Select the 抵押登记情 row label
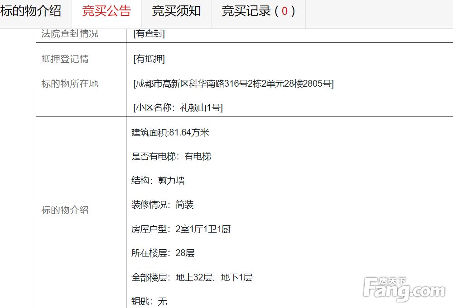Screen dimensions: 453x308 [65, 59]
